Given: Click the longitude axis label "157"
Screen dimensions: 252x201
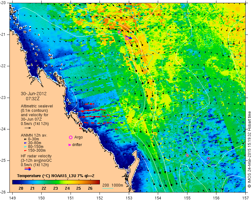Looking at the screenshot, I should click(x=246, y=198).
